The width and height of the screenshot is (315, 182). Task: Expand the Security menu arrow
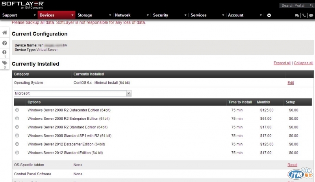click(x=185, y=15)
